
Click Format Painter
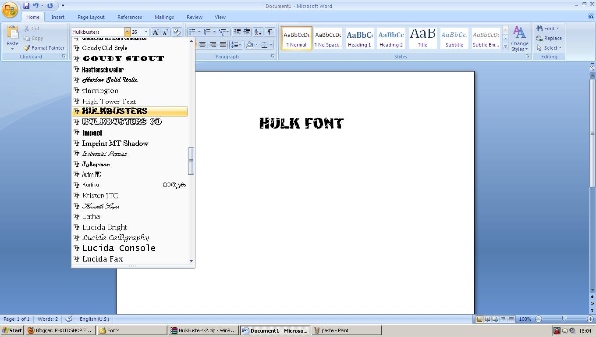tap(44, 48)
